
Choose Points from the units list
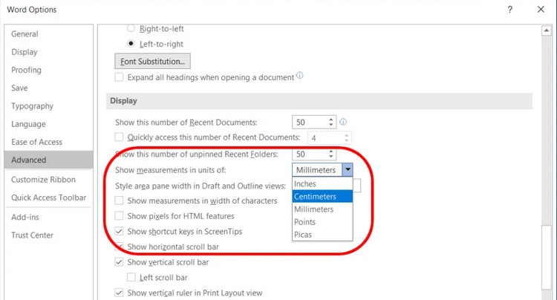click(x=322, y=222)
